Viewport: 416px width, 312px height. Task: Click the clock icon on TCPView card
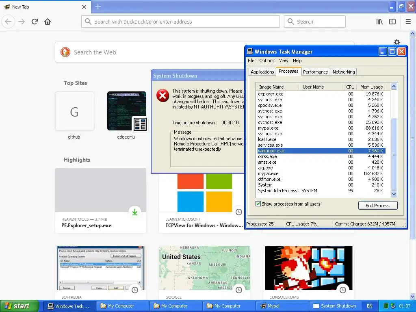coord(239,212)
